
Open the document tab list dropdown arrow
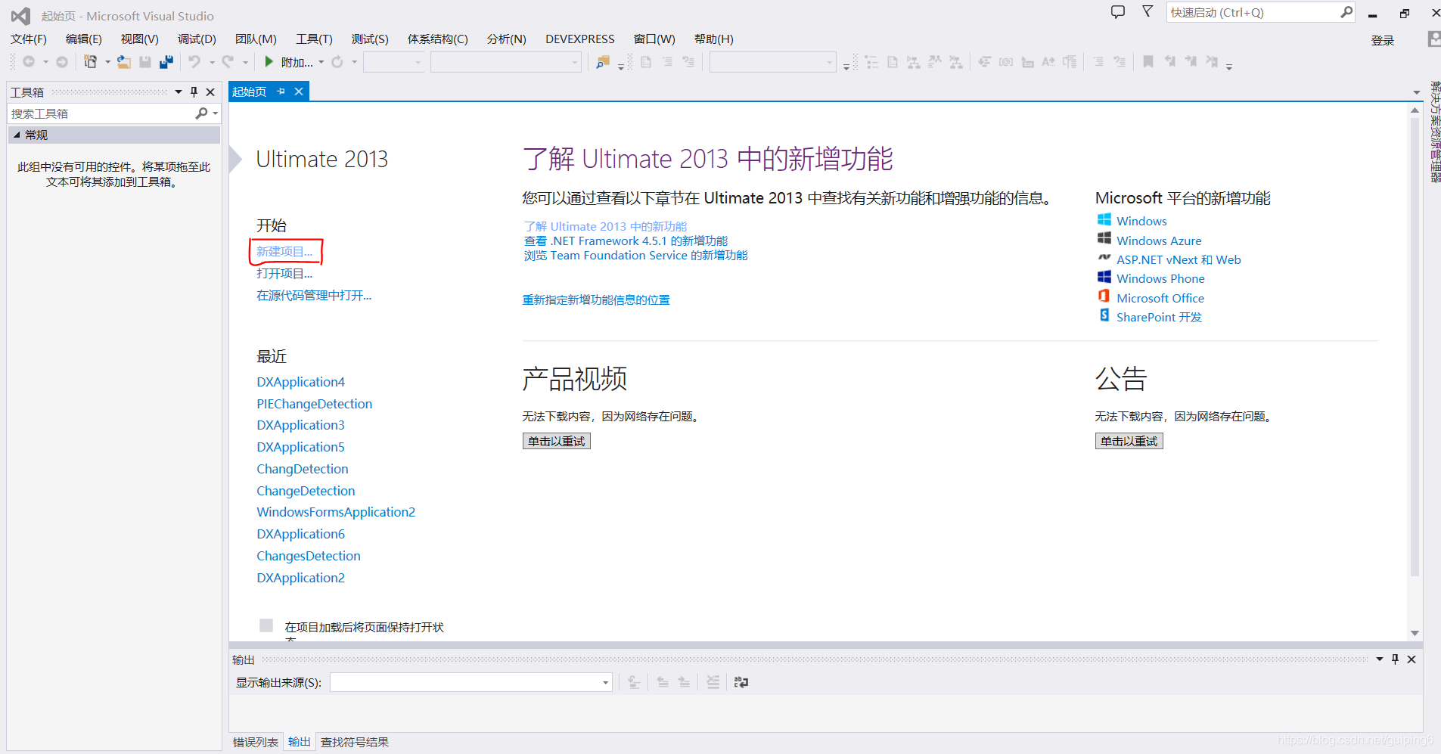click(x=1417, y=92)
